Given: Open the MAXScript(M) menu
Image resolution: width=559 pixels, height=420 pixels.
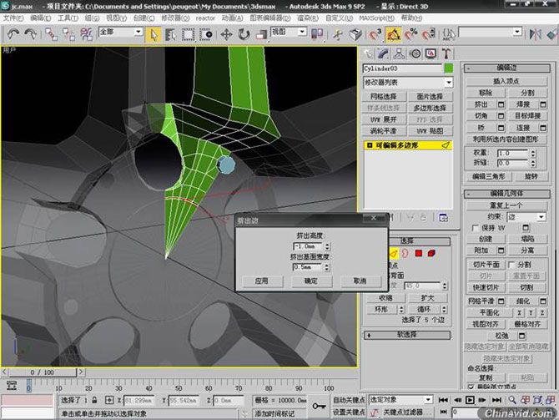Looking at the screenshot, I should (x=376, y=18).
